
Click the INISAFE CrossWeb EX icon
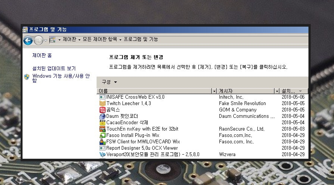(103, 97)
